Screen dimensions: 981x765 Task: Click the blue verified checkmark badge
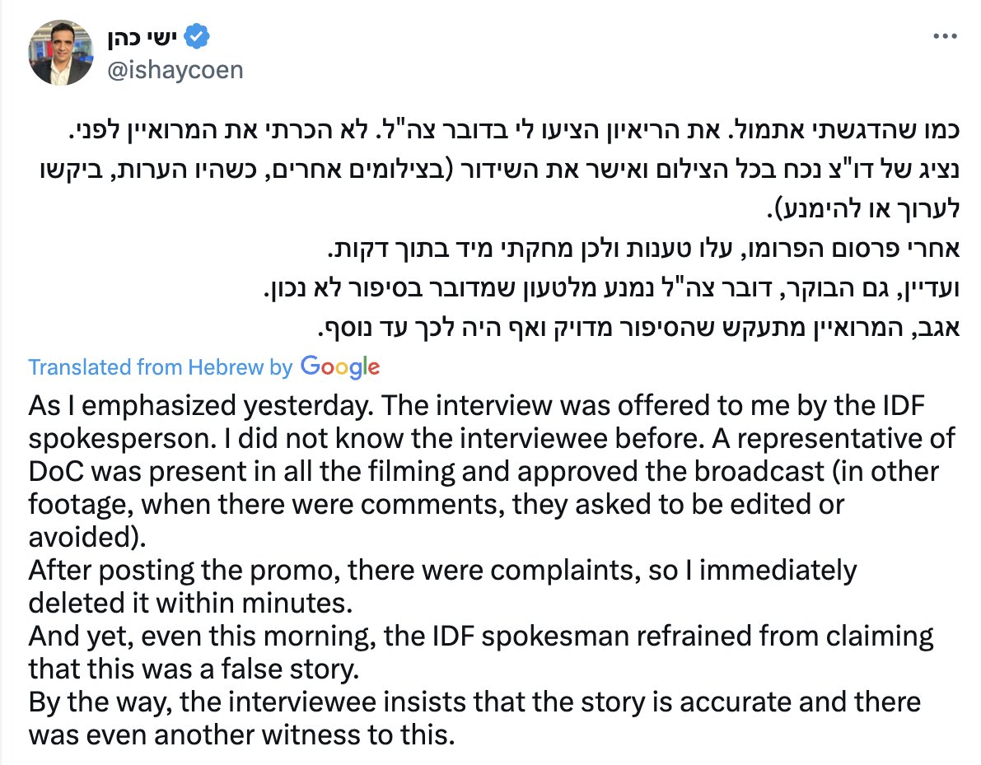(x=198, y=36)
